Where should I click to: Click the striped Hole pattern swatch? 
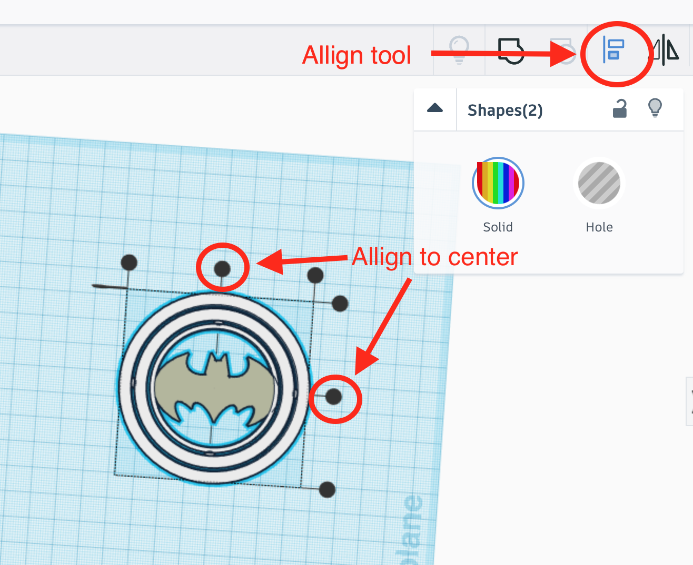click(599, 183)
